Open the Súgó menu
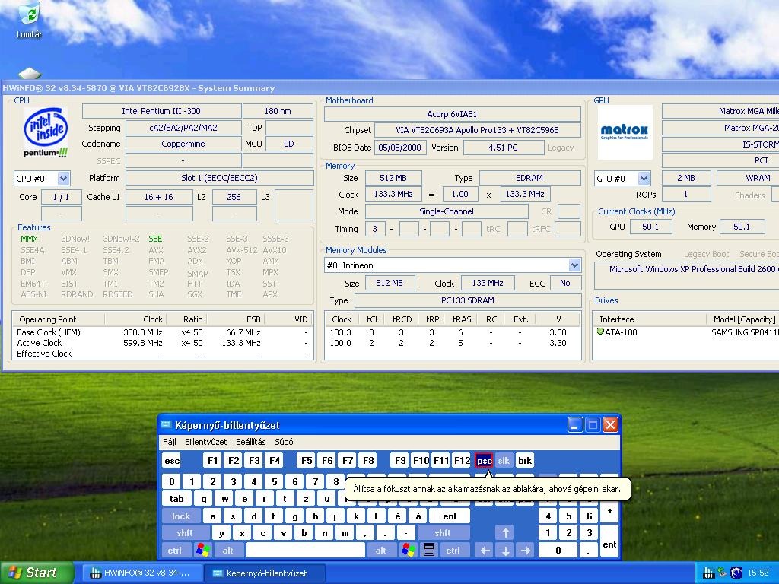Viewport: 779px width, 584px height. [285, 442]
